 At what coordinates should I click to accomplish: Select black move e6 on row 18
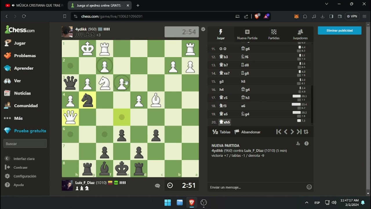[x=243, y=106]
